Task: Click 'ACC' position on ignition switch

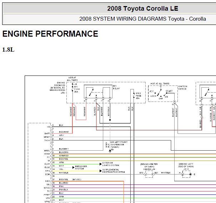Action: click(151, 91)
